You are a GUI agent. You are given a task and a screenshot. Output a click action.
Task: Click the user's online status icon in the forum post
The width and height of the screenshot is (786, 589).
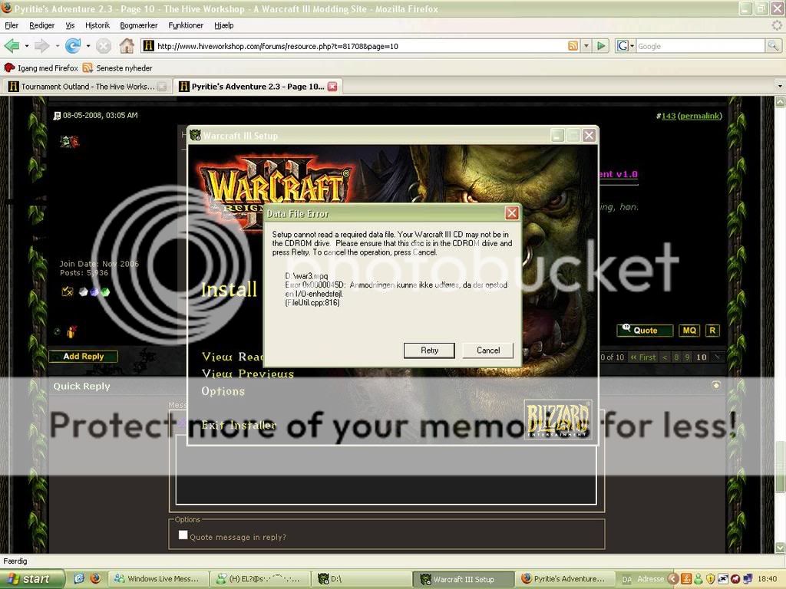[57, 331]
